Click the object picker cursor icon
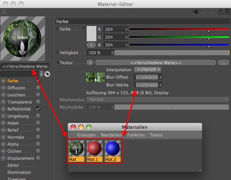This screenshot has width=231, height=180. click(x=47, y=74)
